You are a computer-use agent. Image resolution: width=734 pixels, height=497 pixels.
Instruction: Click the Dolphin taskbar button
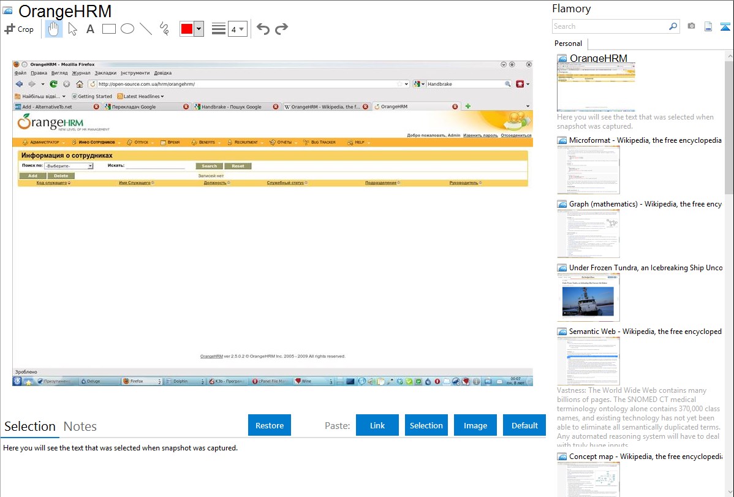click(184, 381)
